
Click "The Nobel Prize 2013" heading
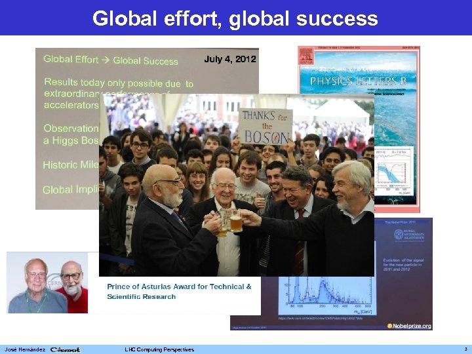point(400,222)
